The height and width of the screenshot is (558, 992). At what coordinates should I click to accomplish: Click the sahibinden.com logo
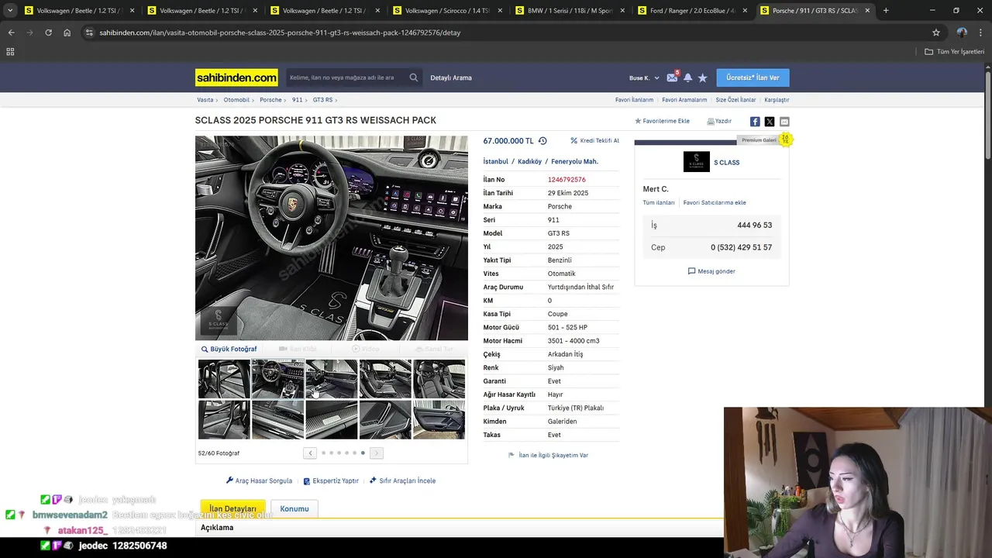[236, 77]
